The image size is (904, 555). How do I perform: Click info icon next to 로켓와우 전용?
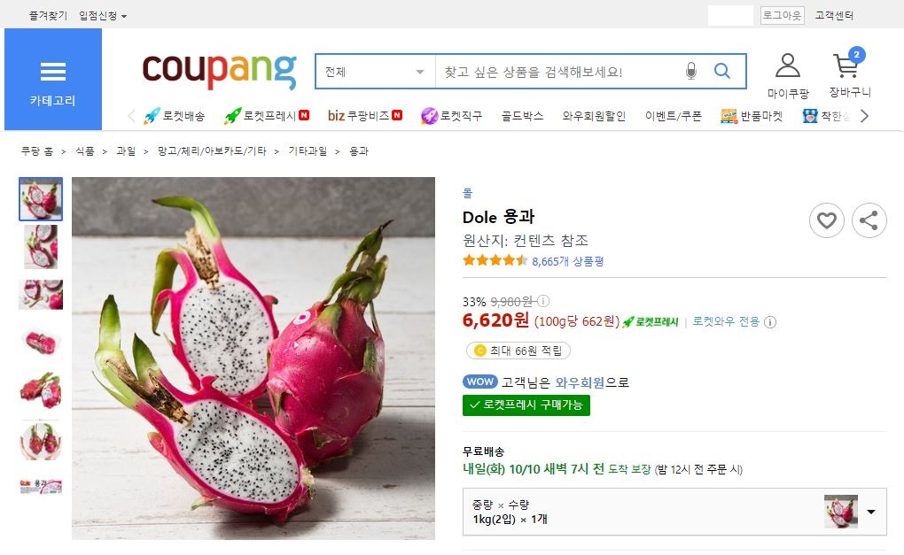tap(770, 322)
